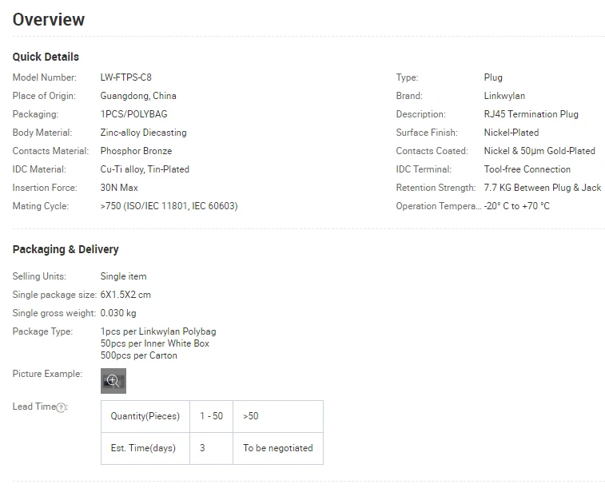The height and width of the screenshot is (488, 605).
Task: Click the Est. Time(days) table cell
Action: (143, 448)
